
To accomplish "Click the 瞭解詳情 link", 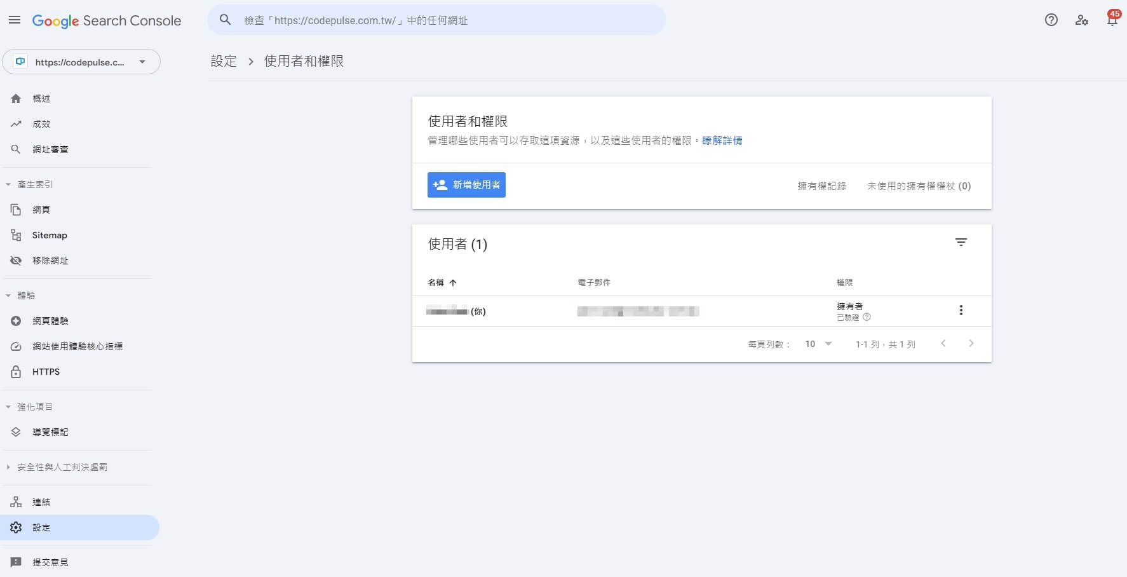I will 722,140.
